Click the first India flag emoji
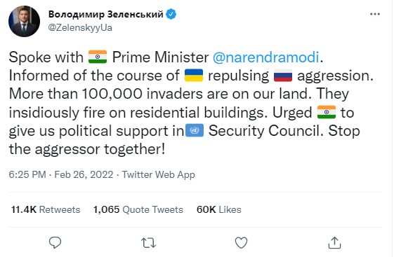394x257 pixels. (98, 57)
